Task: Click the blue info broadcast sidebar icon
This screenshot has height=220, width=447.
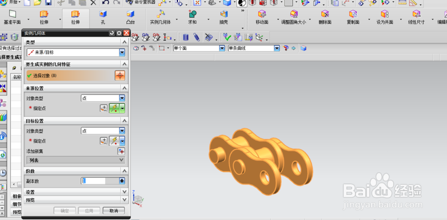Action: (x=3, y=137)
